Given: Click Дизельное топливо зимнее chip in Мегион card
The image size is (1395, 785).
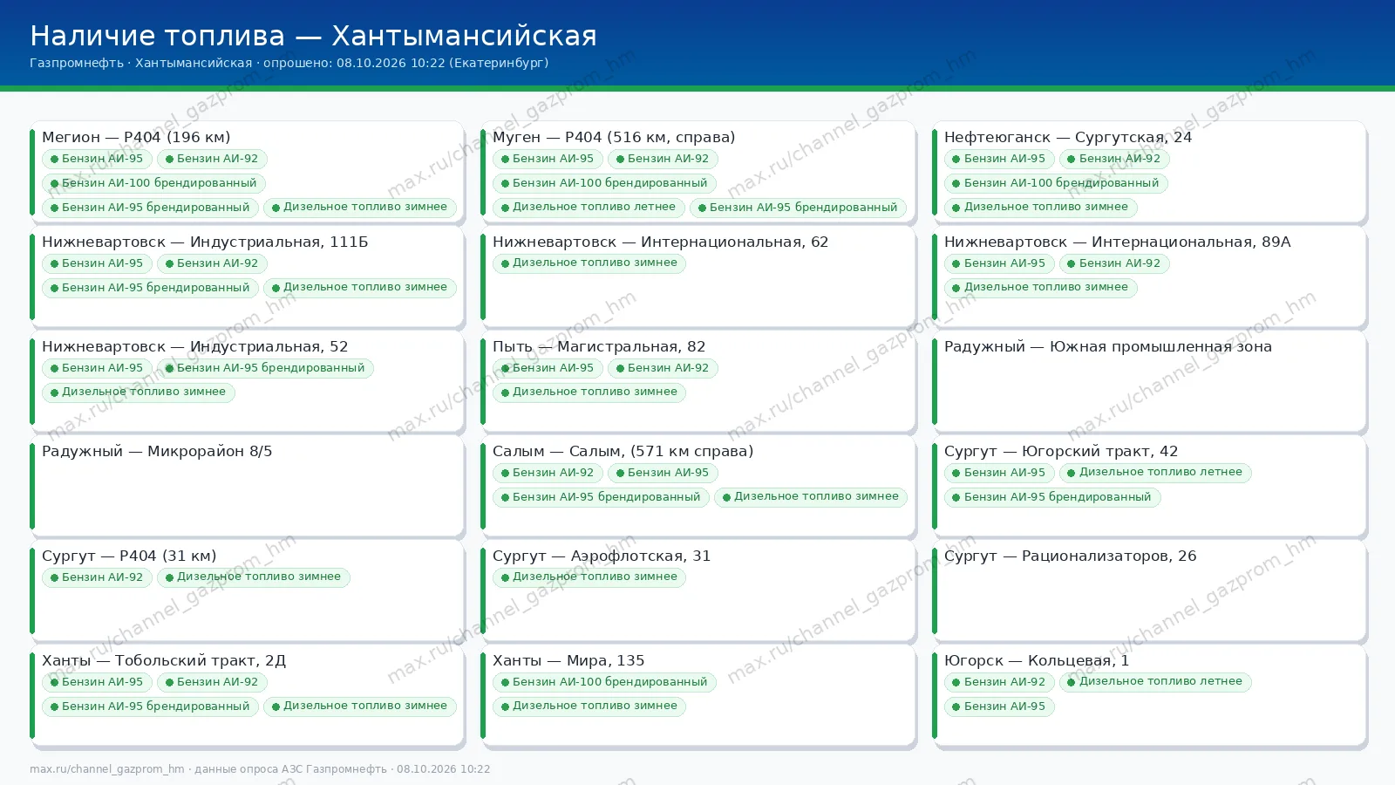Looking at the screenshot, I should point(360,208).
